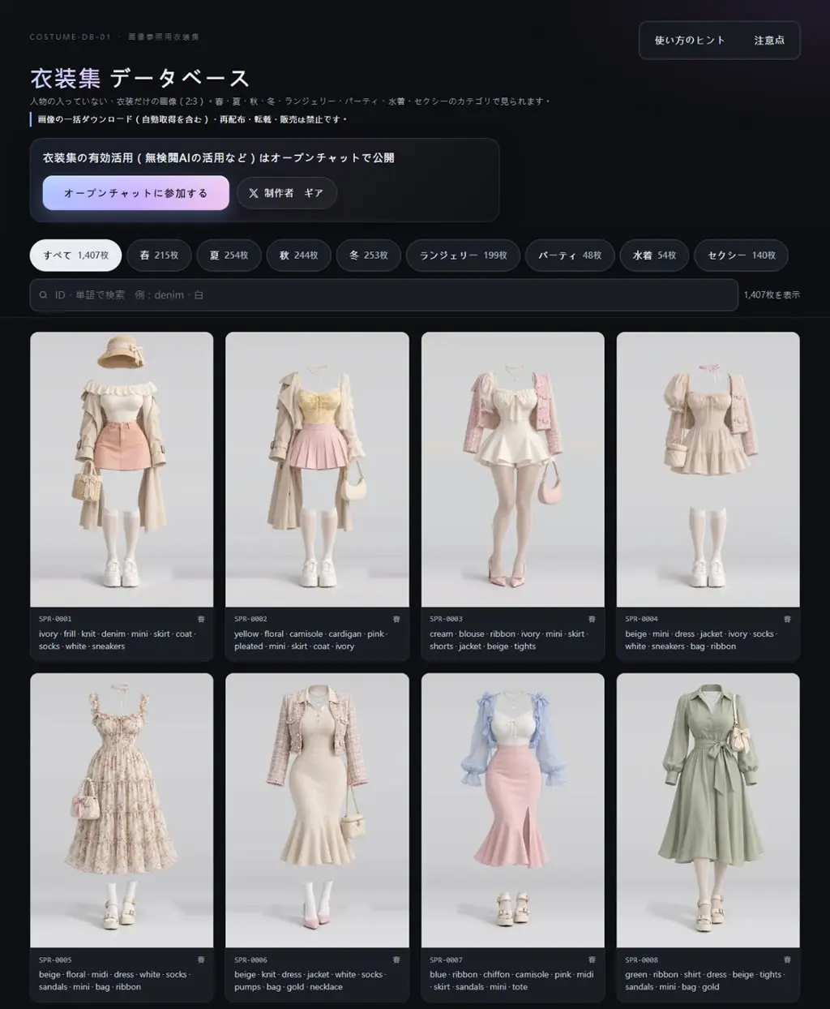Image resolution: width=830 pixels, height=1009 pixels.
Task: Click the season badge on card SPR-0008
Action: pyautogui.click(x=787, y=960)
